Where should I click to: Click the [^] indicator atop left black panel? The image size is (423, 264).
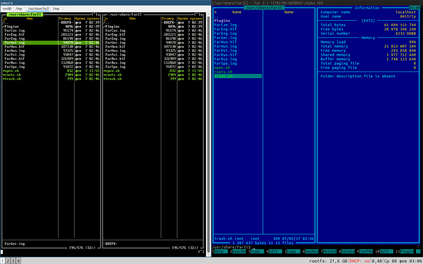click(94, 15)
